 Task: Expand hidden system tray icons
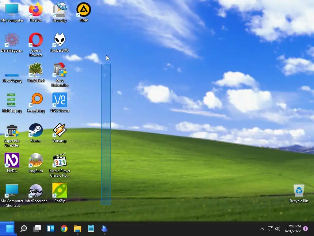[x=262, y=229]
